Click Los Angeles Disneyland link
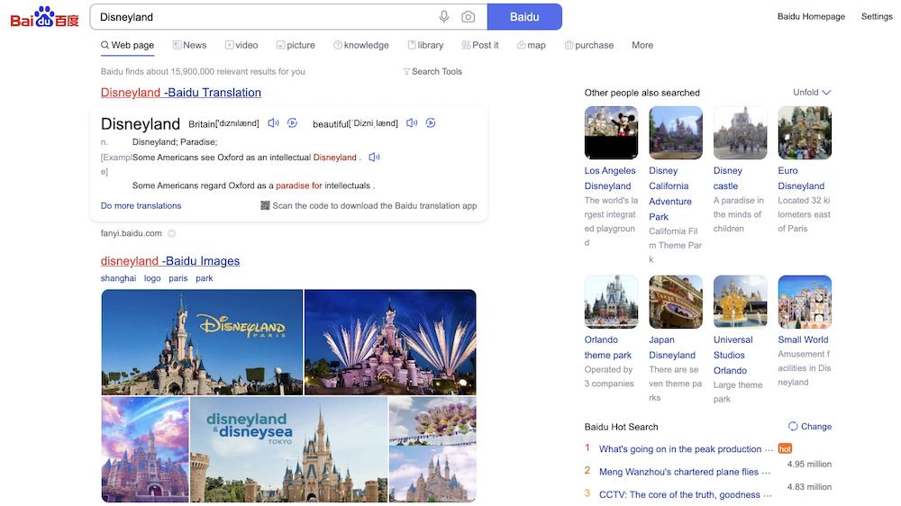The image size is (901, 506). pos(610,178)
